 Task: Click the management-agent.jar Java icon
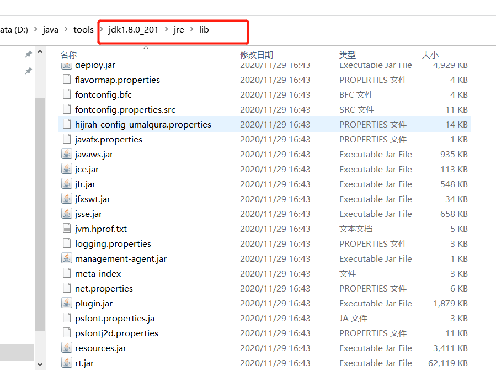pos(66,258)
